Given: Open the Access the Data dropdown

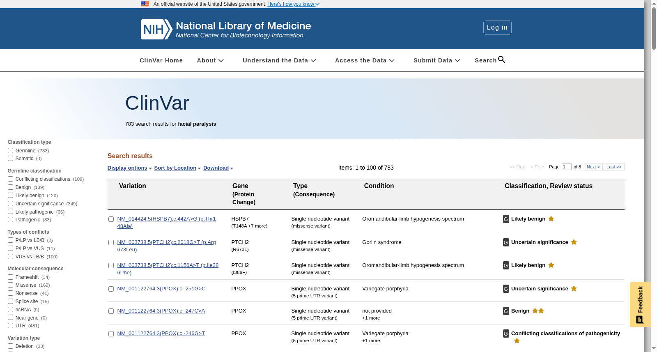Looking at the screenshot, I should tap(365, 60).
